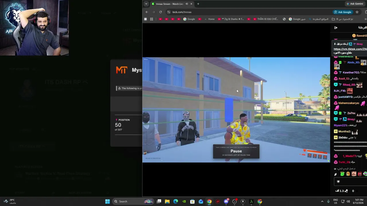Image resolution: width=367 pixels, height=206 pixels.
Task: Click username Muntha2 in chat
Action: [344, 132]
